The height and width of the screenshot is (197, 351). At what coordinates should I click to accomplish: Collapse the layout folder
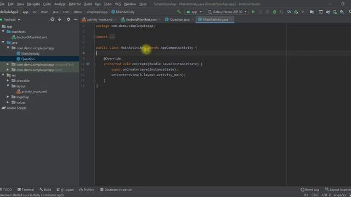(8, 86)
